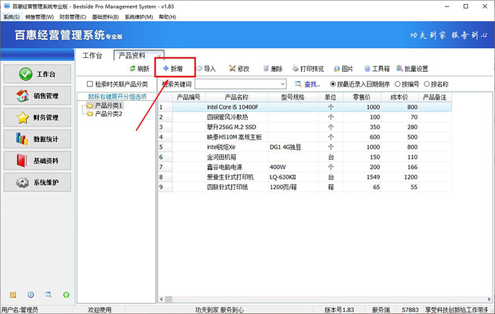The width and height of the screenshot is (495, 314).
Task: Open 批量设置 batch settings
Action: pos(412,69)
